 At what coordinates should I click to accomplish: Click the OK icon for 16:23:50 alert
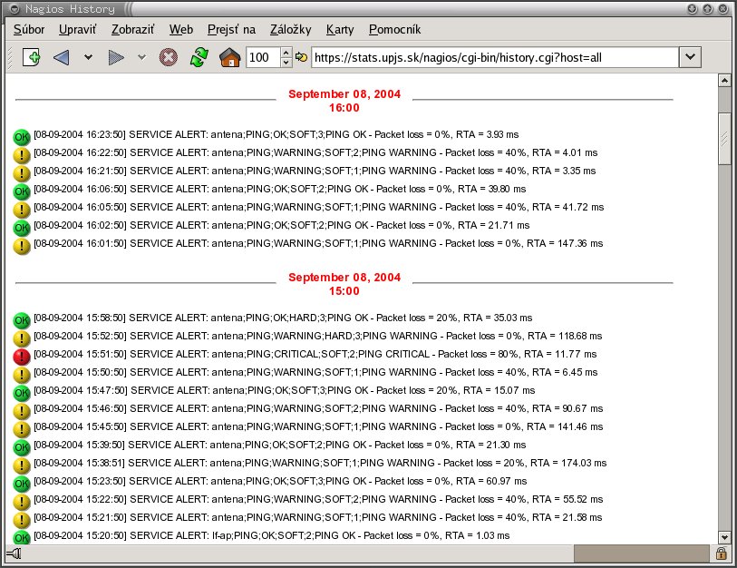(22, 137)
